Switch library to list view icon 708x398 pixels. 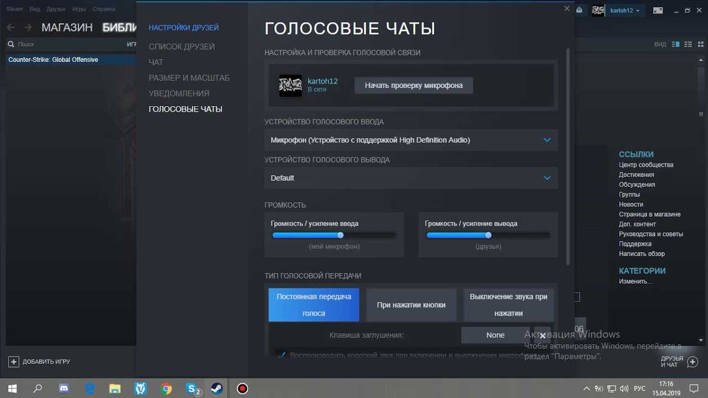[x=688, y=44]
